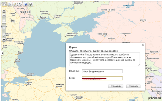Click into the E-mail field

(102, 78)
